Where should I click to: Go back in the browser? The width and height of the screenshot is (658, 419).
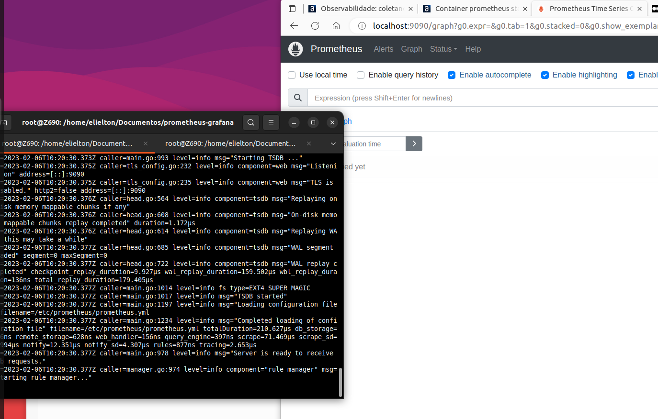point(294,26)
